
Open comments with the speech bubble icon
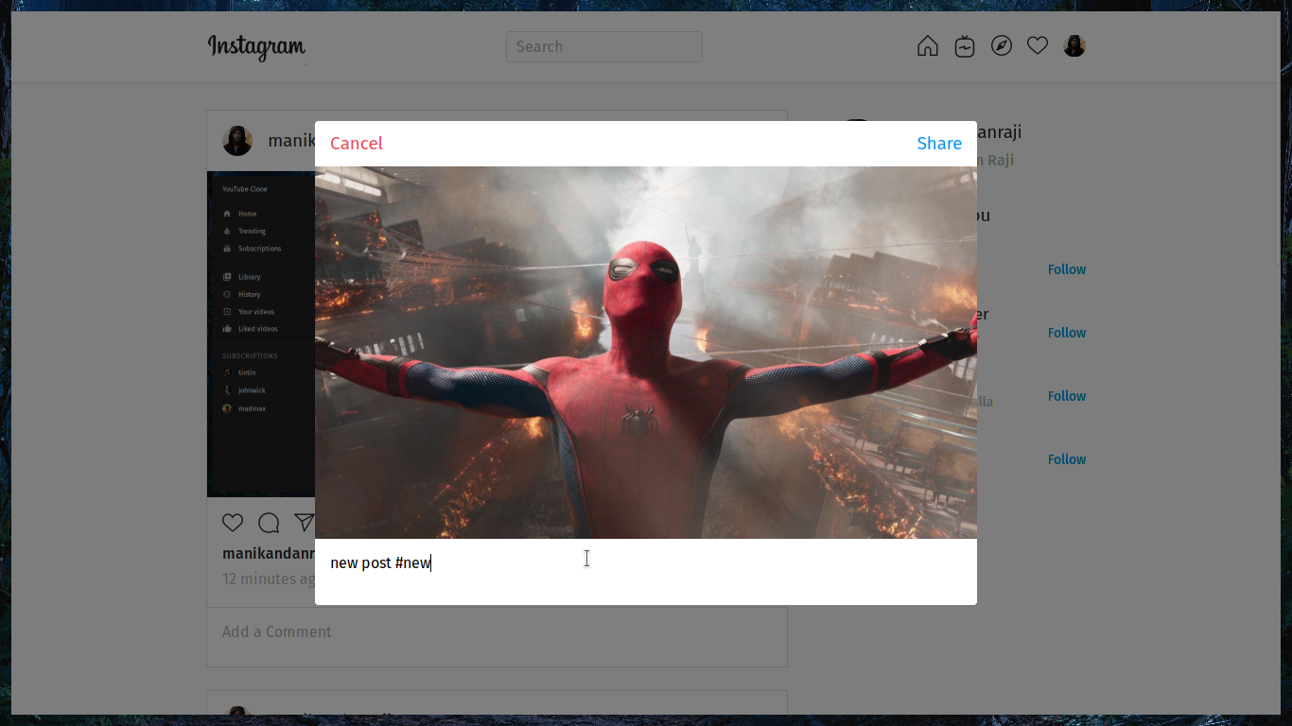pyautogui.click(x=269, y=523)
